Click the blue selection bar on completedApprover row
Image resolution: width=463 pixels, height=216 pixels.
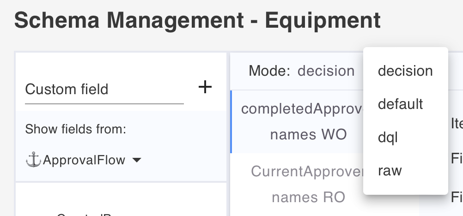[231, 121]
